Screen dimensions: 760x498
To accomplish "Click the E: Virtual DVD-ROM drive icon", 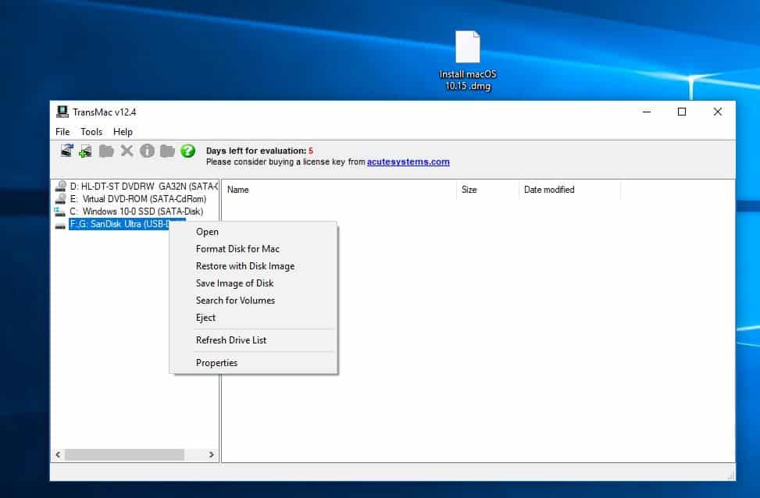I will (x=61, y=198).
